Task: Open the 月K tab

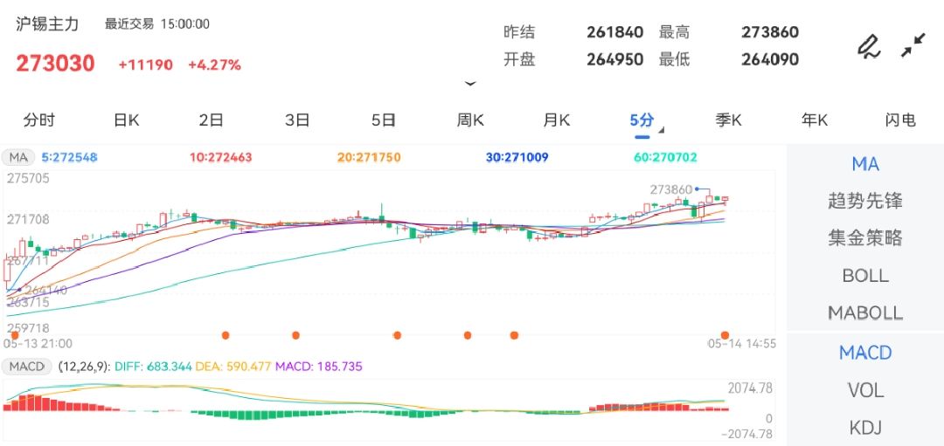Action: pyautogui.click(x=556, y=120)
